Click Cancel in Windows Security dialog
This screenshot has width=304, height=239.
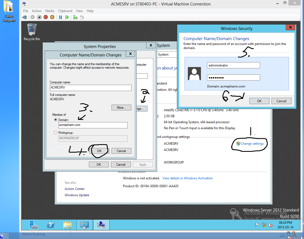pos(281,101)
